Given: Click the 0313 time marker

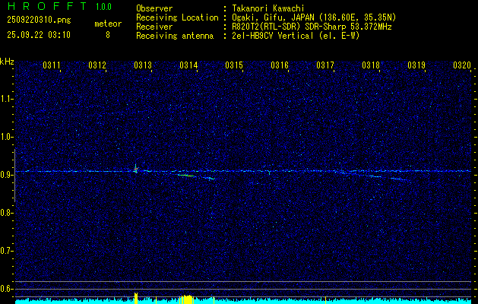Looking at the screenshot, I should (x=143, y=65).
